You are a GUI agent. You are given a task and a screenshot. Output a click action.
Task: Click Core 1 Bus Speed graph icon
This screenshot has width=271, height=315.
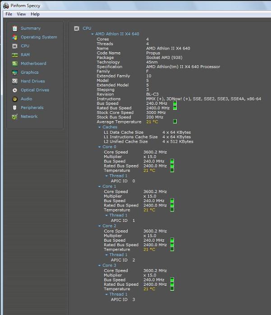172,201
